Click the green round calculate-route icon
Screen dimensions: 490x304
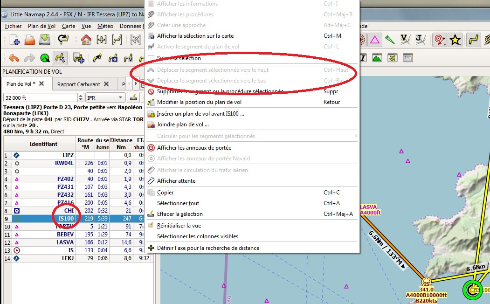(x=45, y=58)
